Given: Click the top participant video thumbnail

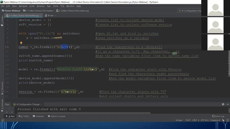Looking at the screenshot, I should tap(215, 8).
